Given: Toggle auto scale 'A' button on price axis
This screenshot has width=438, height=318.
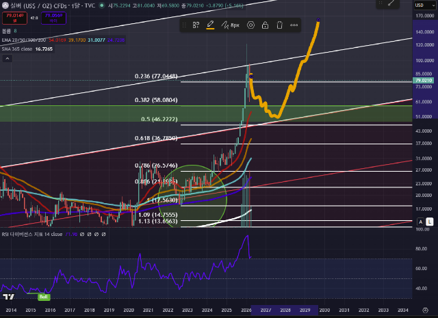Looking at the screenshot, I should coord(421,222).
